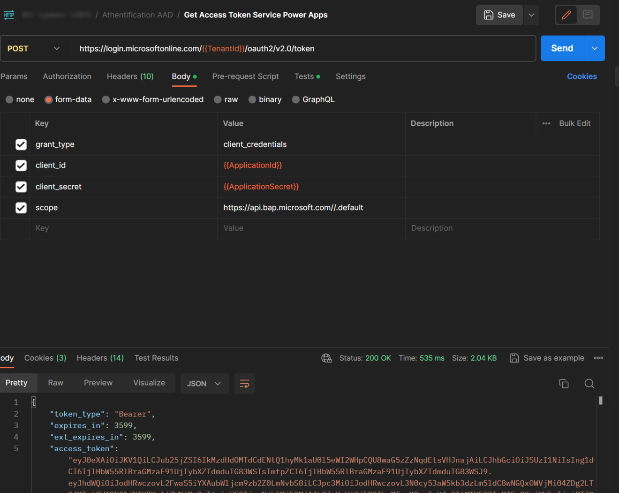Viewport: 619px width, 493px height.
Task: Open more actions with the ellipsis near Bulk Edit
Action: (x=546, y=123)
